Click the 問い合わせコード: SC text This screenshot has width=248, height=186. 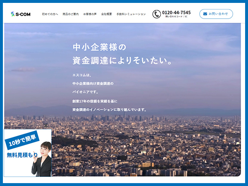tap(176, 17)
